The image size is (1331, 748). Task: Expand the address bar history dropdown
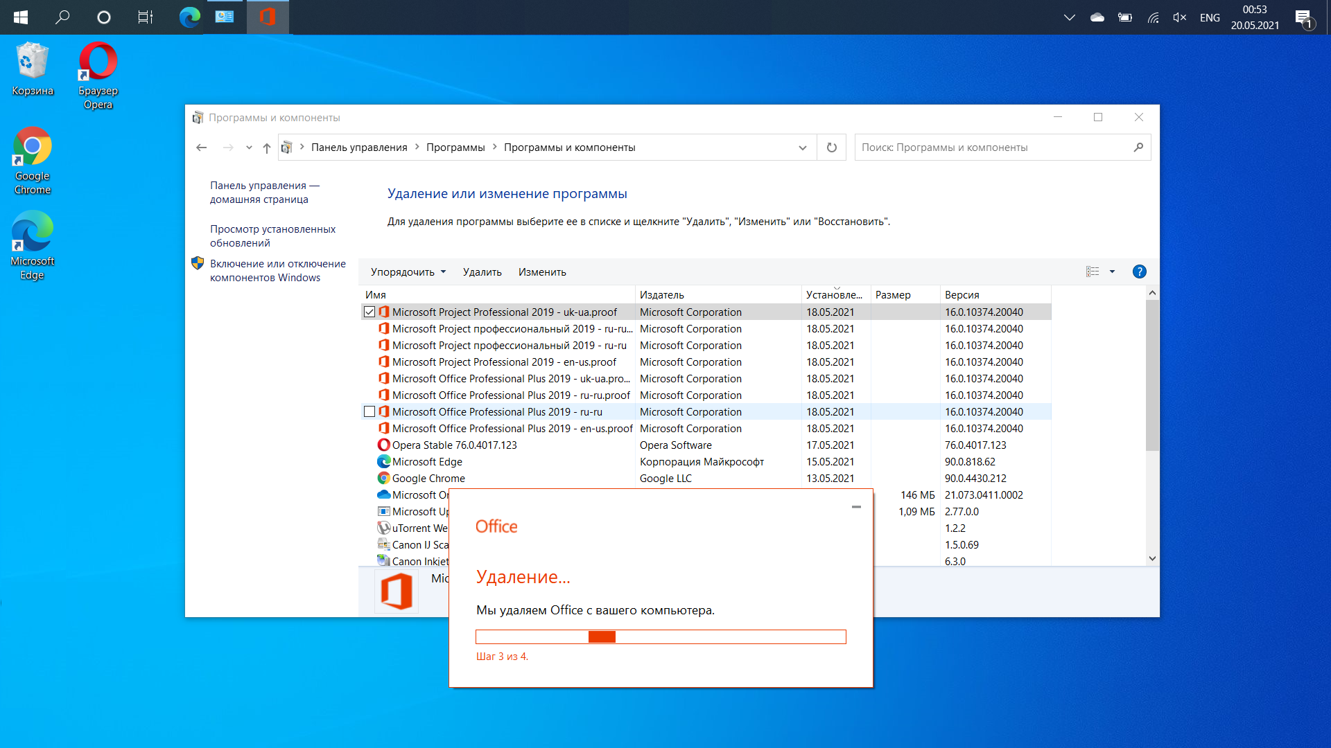803,148
